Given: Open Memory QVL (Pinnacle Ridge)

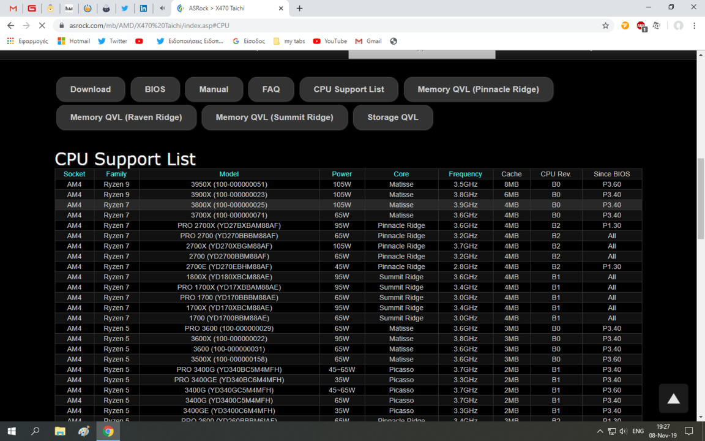Looking at the screenshot, I should click(x=479, y=89).
